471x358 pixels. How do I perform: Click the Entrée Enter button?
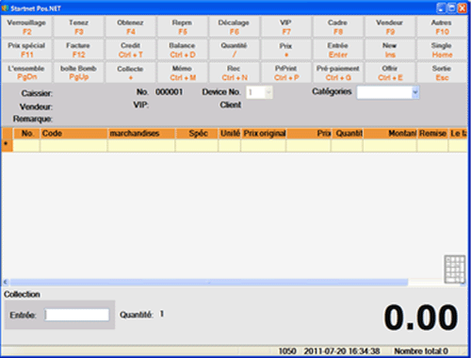coord(338,50)
